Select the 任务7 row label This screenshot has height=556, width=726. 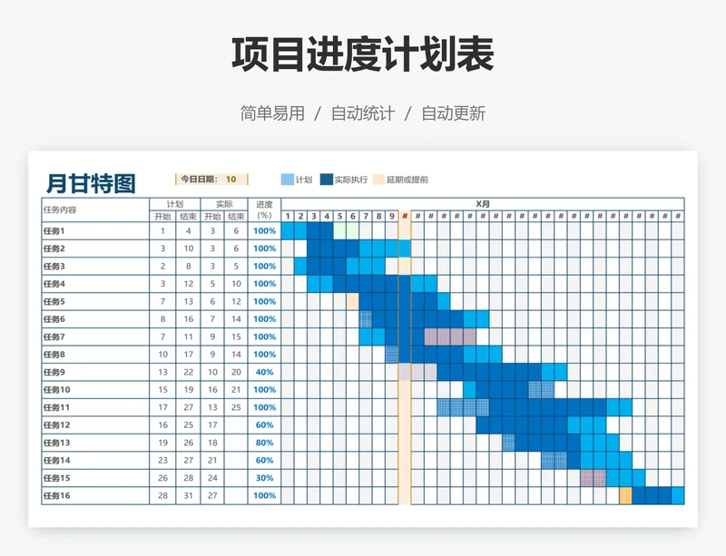(x=95, y=337)
